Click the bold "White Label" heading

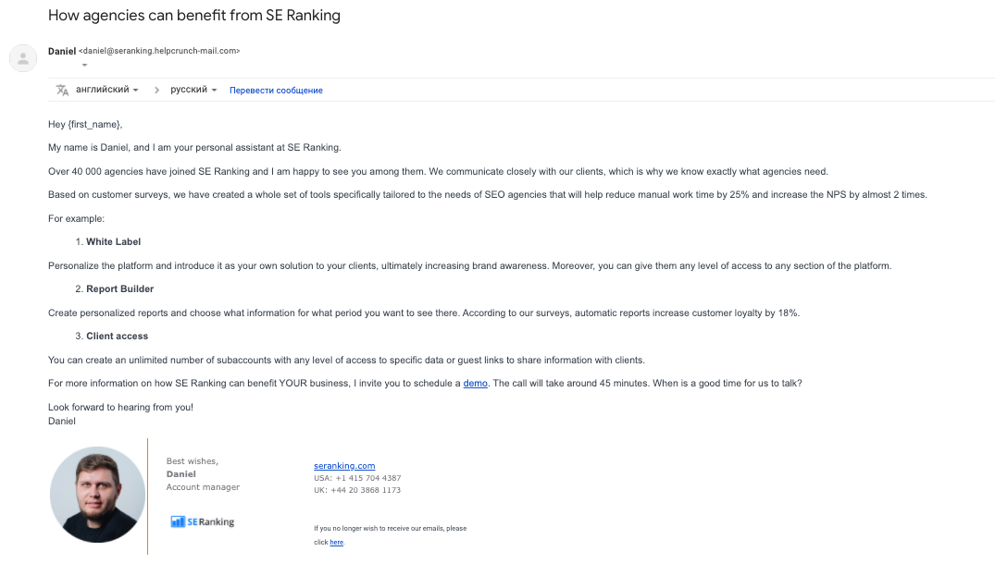tap(113, 241)
